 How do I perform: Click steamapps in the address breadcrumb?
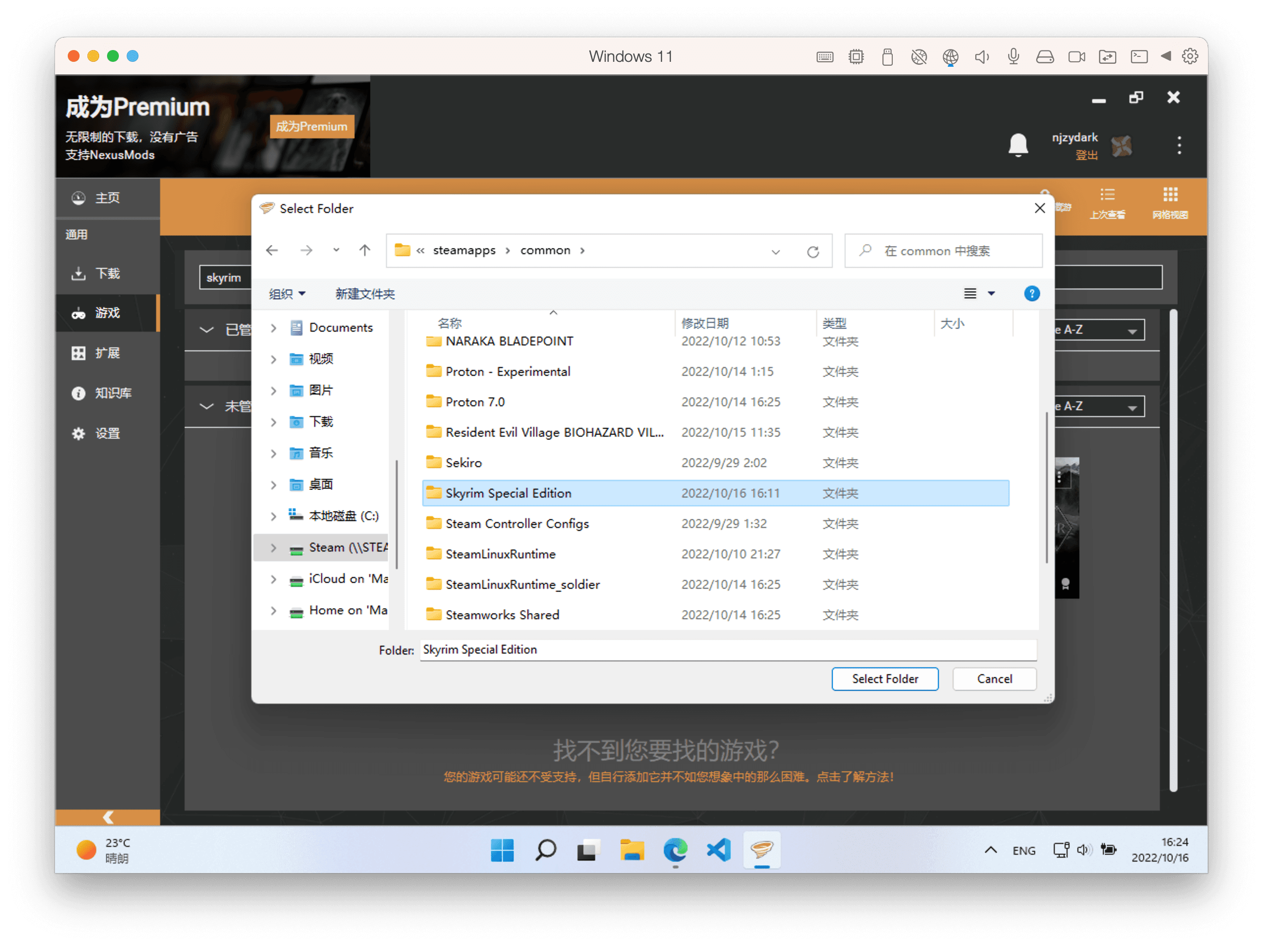[464, 250]
